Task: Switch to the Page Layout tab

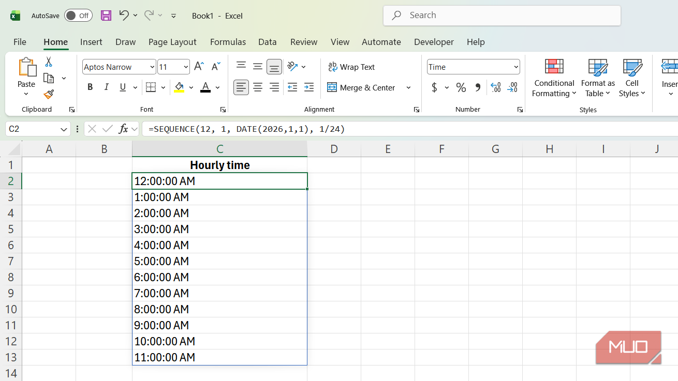Action: tap(172, 42)
